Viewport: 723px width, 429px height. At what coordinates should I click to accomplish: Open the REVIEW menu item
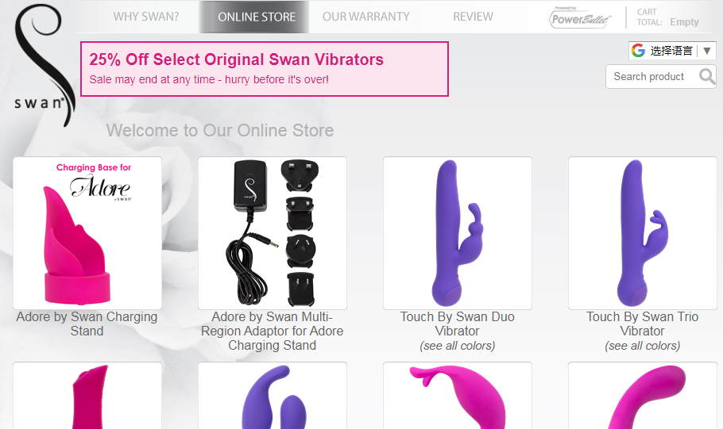(473, 17)
